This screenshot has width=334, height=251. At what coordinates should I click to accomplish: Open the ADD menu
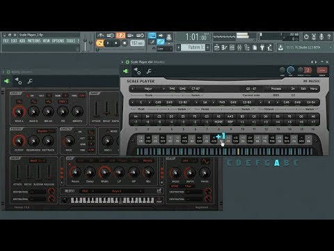coord(22,41)
